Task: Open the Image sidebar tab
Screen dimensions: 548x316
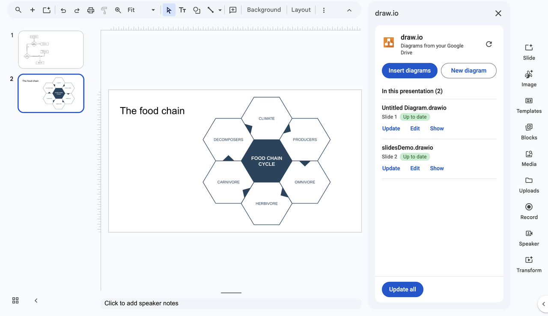Action: click(529, 78)
